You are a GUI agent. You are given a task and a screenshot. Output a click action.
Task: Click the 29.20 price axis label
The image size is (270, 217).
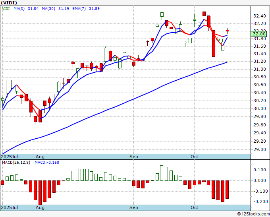(x=260, y=141)
